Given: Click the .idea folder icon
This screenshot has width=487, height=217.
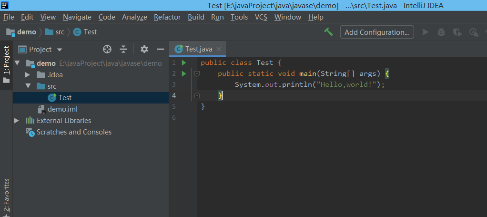Looking at the screenshot, I should point(41,74).
